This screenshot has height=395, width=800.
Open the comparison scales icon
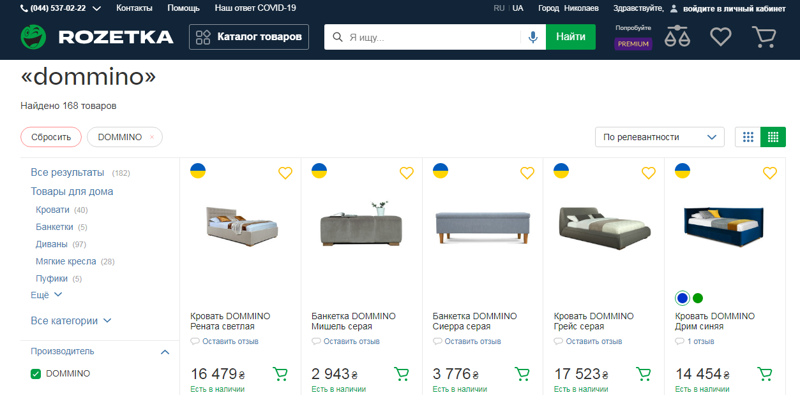[677, 36]
